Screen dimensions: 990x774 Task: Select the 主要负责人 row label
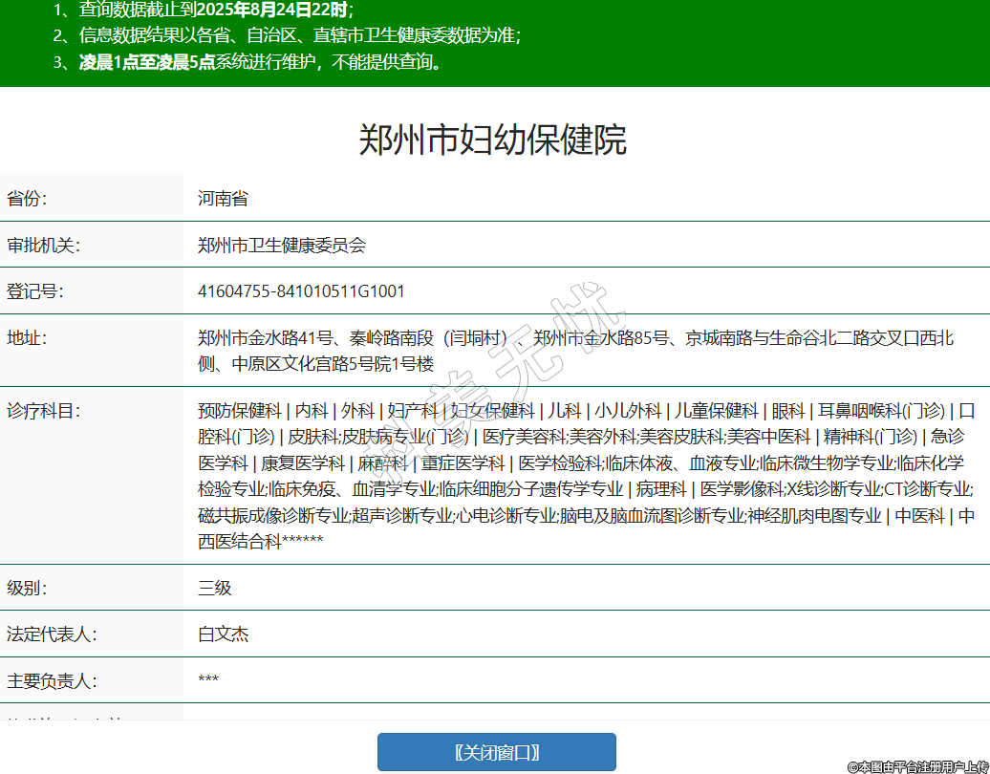pos(52,681)
